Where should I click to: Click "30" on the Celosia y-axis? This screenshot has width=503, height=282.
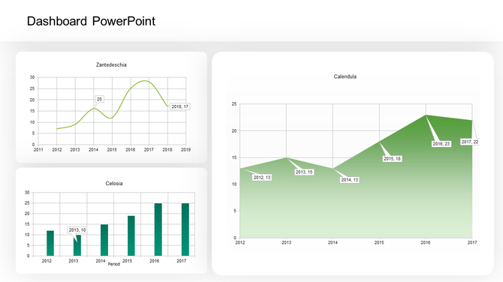click(x=27, y=192)
